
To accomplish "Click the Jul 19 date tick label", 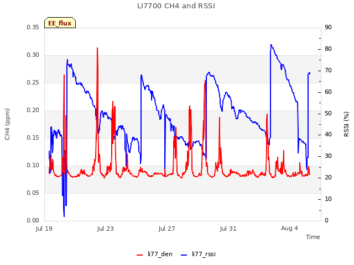I will [x=44, y=229].
